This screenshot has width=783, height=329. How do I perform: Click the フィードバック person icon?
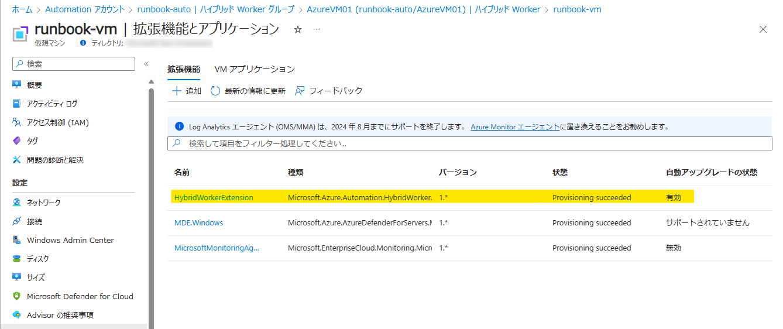(x=300, y=91)
